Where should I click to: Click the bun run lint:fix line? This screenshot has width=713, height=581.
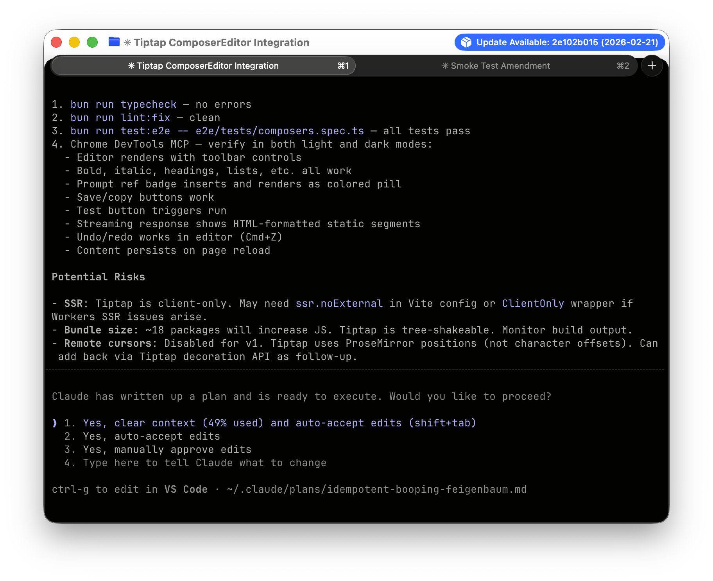(136, 118)
